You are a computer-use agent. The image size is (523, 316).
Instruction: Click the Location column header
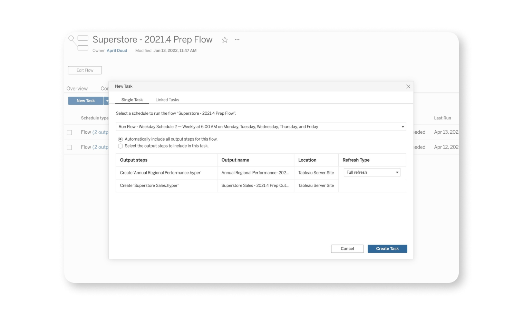[x=307, y=160]
